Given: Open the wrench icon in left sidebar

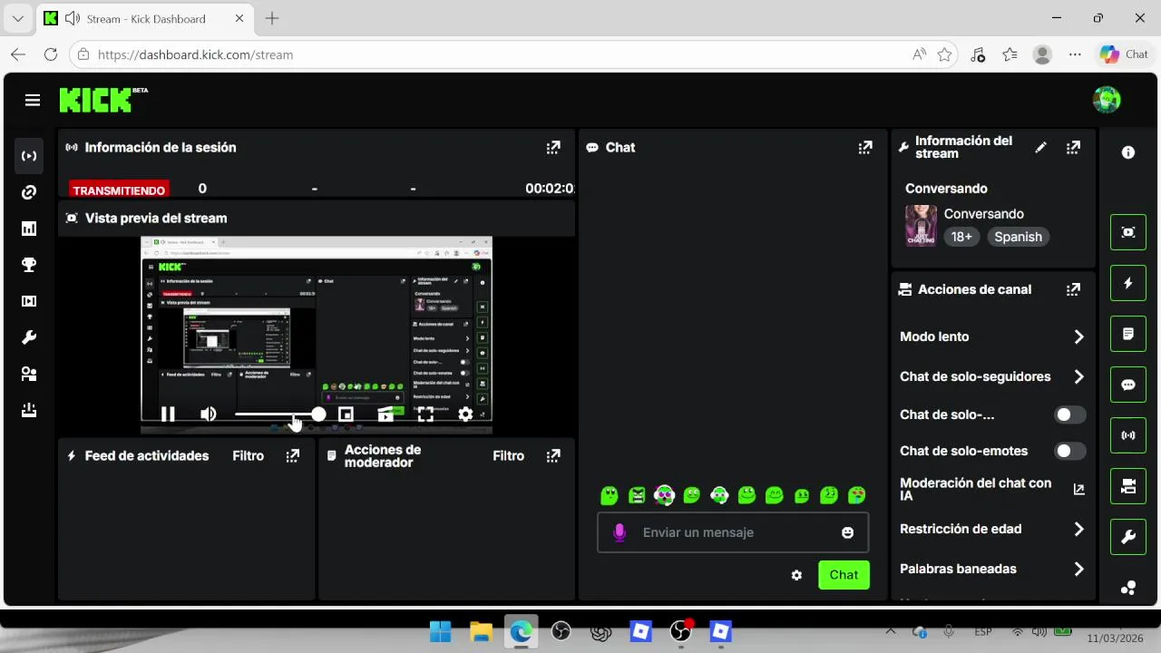Looking at the screenshot, I should [29, 337].
